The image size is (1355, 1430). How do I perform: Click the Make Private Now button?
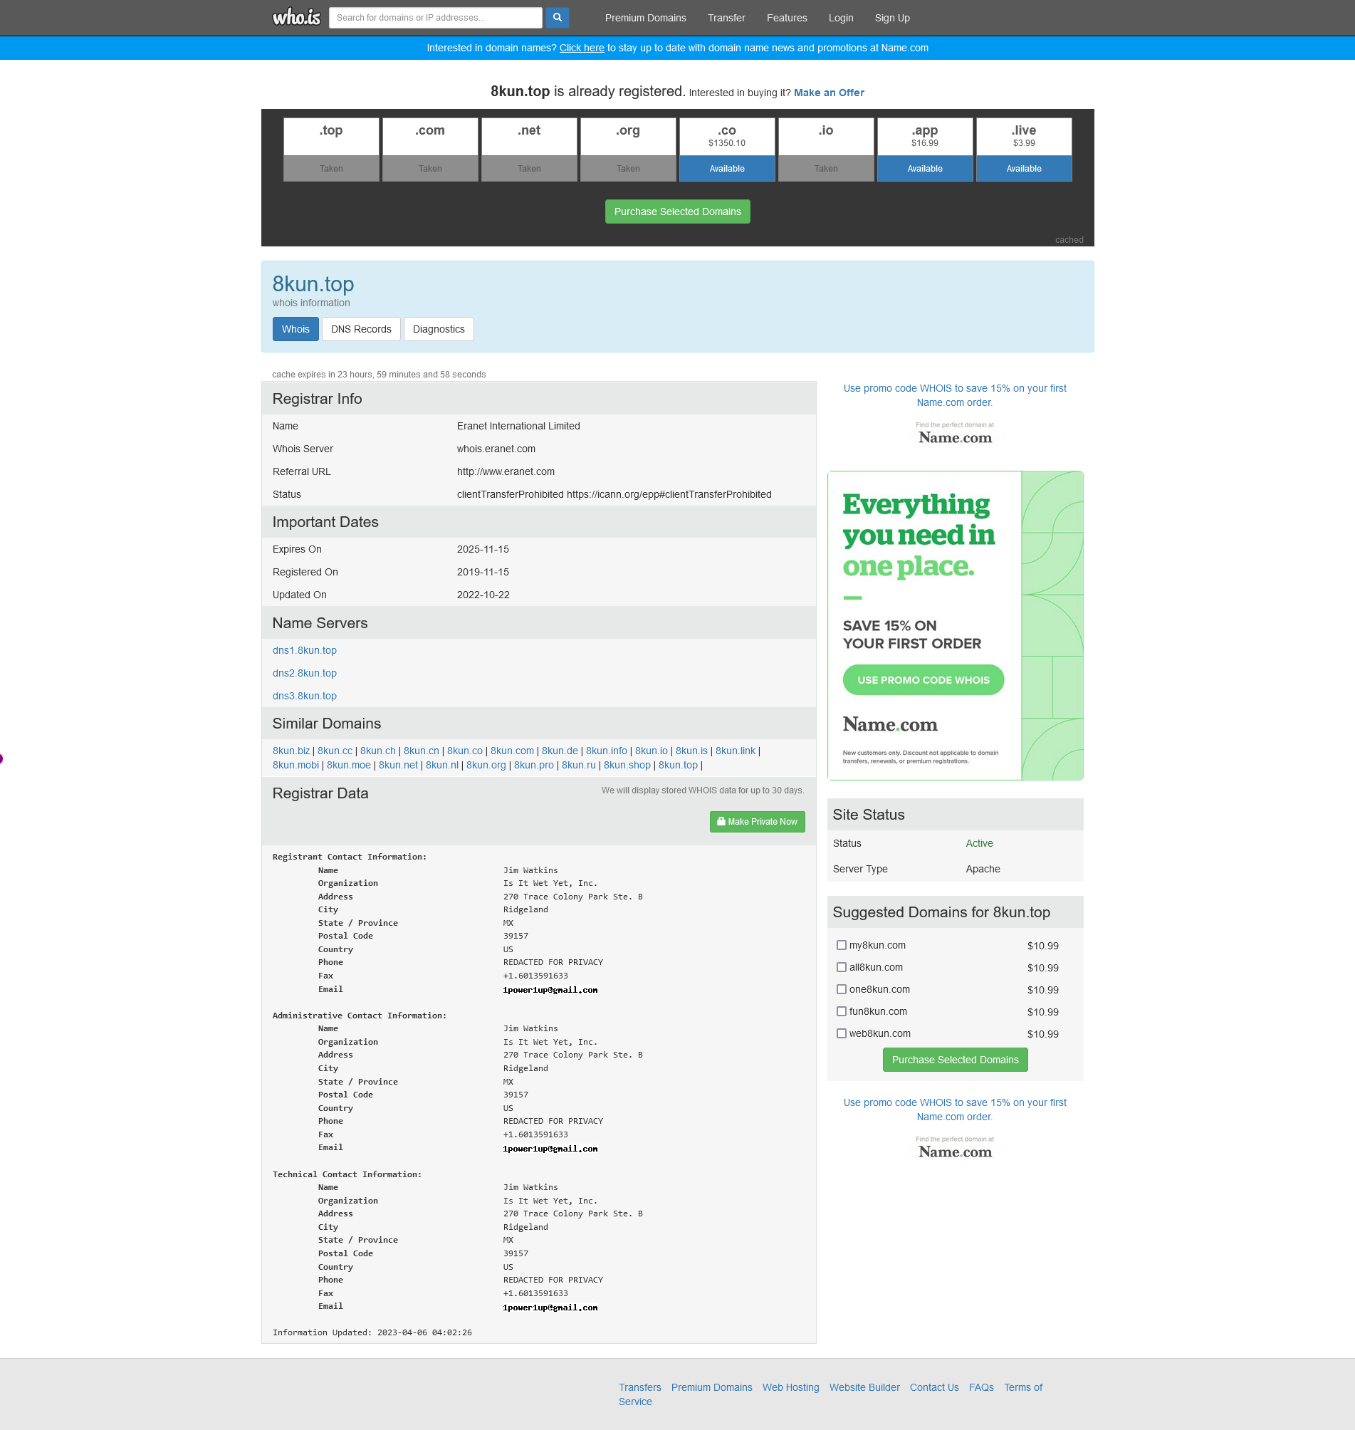757,822
